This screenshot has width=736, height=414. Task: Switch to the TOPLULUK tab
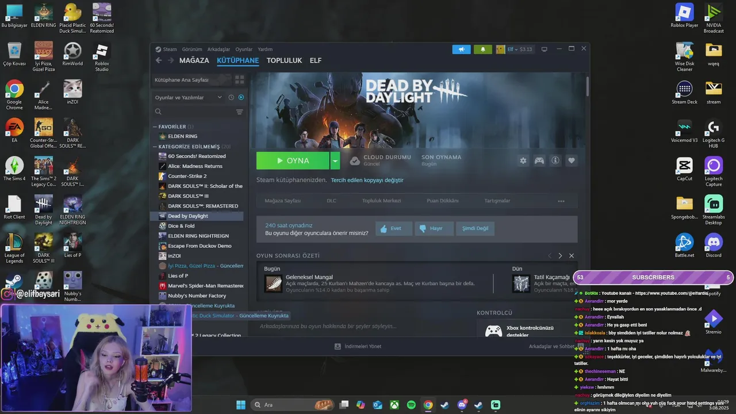(284, 60)
